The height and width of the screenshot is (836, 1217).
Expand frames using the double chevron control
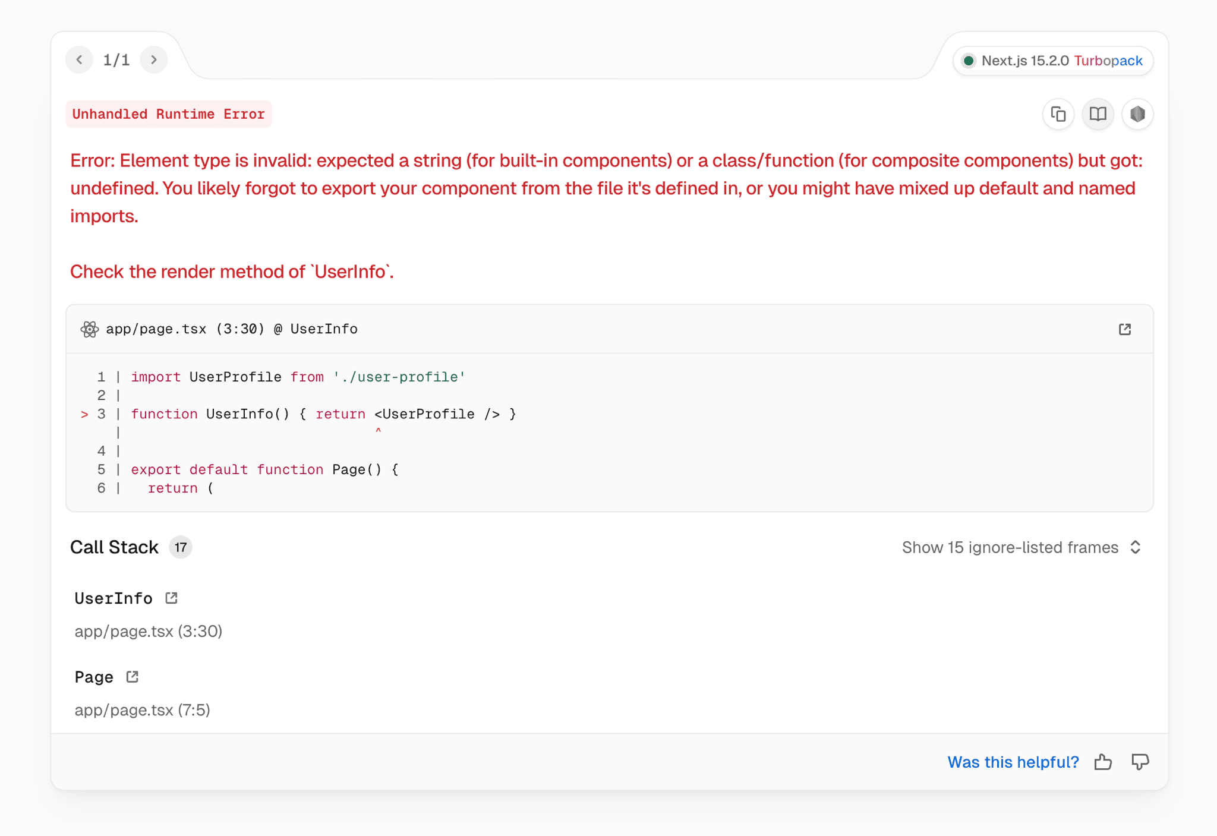1137,547
